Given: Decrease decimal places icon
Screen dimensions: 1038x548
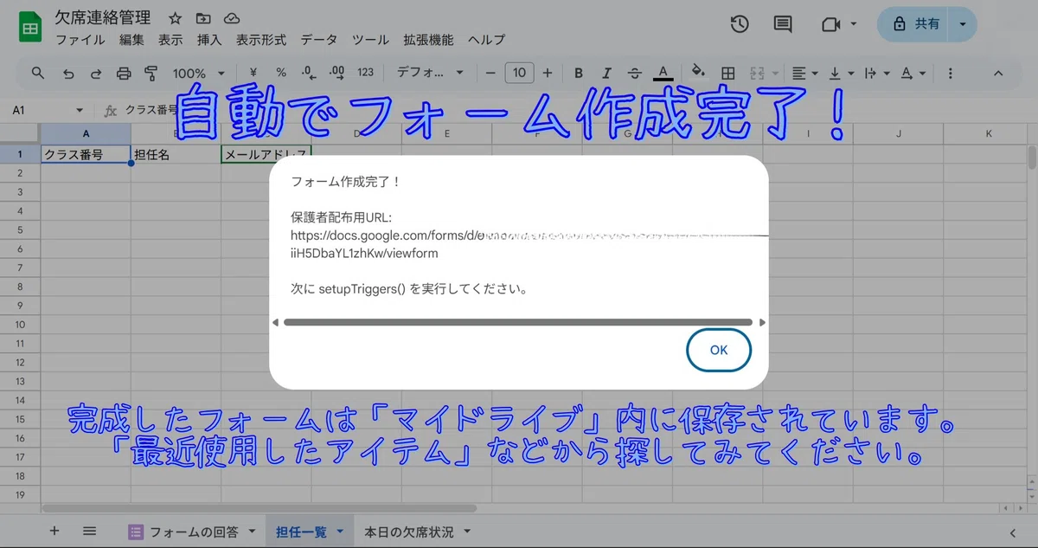Looking at the screenshot, I should (x=309, y=73).
